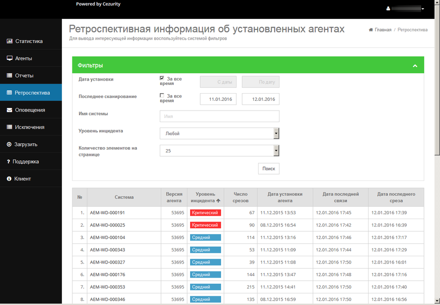Click the scan end date field 12.01.2016

point(261,99)
